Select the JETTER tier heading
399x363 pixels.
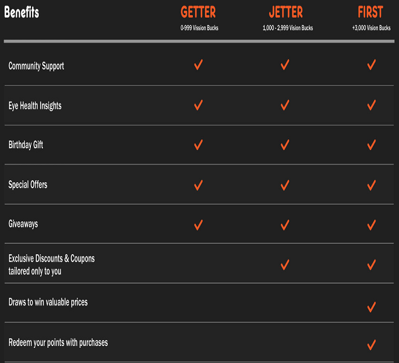pyautogui.click(x=287, y=13)
